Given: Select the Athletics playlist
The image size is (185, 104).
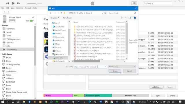Looking at the screenshot, I should coord(10,78).
